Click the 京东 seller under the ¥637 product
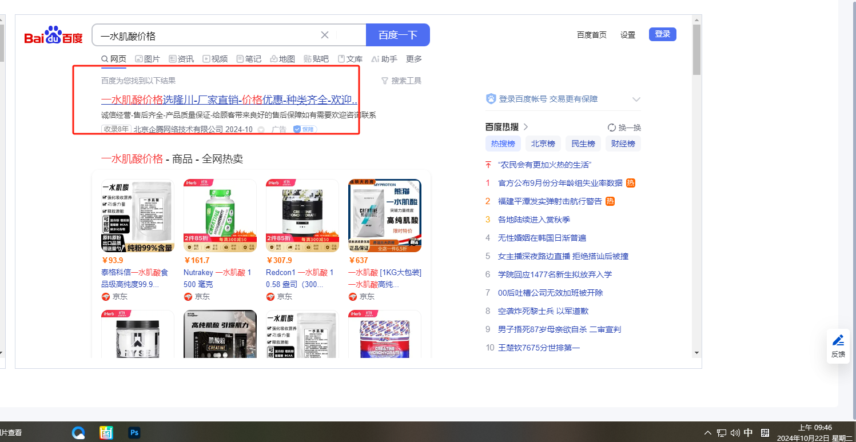This screenshot has height=442, width=856. (361, 297)
